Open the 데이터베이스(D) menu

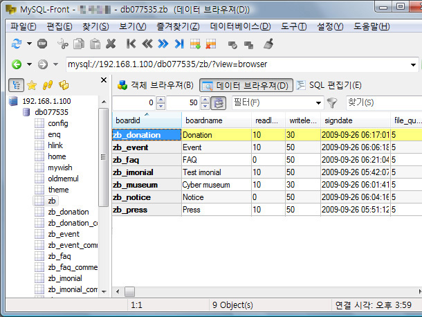coord(240,26)
